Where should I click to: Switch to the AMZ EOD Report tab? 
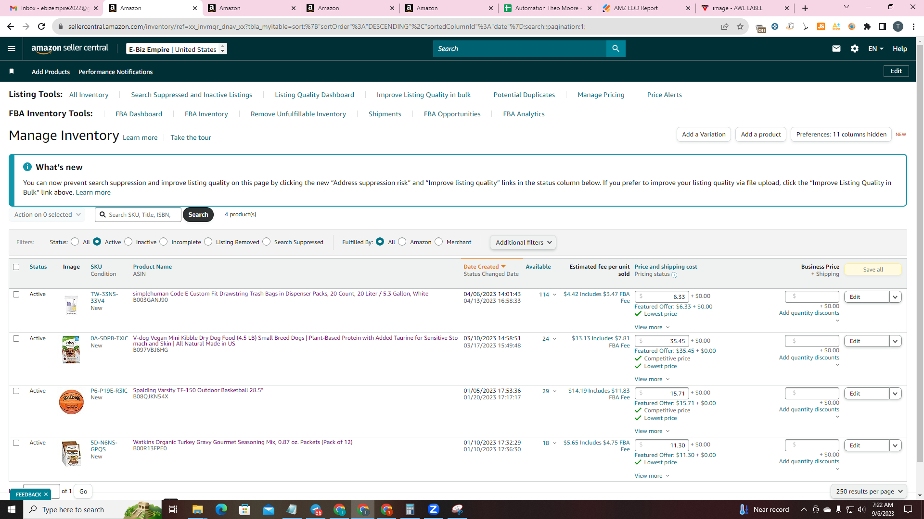click(646, 8)
